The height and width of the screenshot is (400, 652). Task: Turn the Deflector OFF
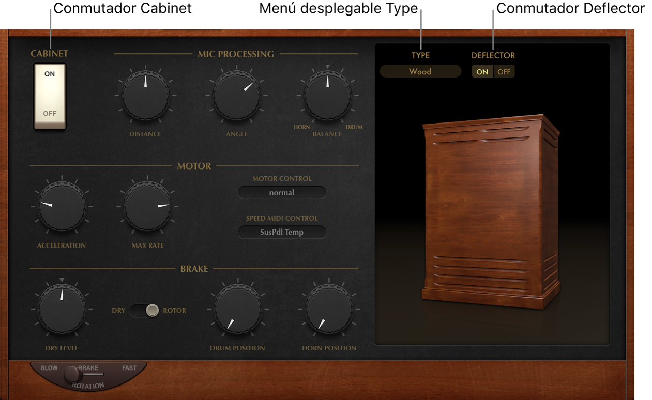pos(504,72)
